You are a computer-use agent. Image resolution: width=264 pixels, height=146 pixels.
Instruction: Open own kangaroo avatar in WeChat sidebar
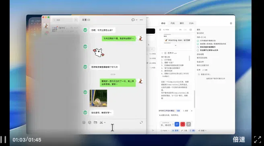click(x=46, y=26)
